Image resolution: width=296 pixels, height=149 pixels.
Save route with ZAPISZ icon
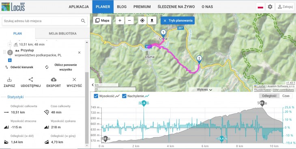[x=9, y=80]
